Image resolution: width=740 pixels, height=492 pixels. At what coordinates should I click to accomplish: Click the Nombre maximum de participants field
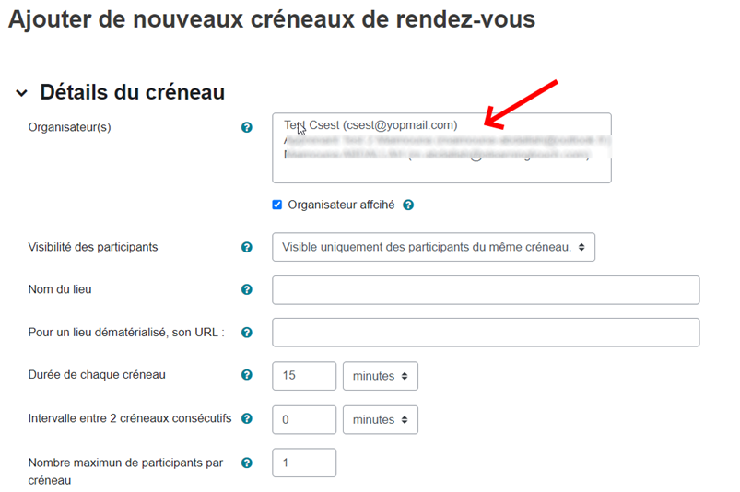coord(304,463)
